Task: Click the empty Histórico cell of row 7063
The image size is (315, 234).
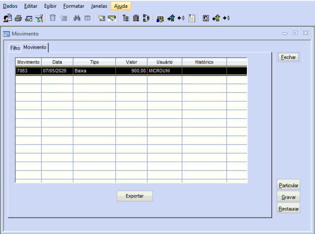Action: pos(204,71)
